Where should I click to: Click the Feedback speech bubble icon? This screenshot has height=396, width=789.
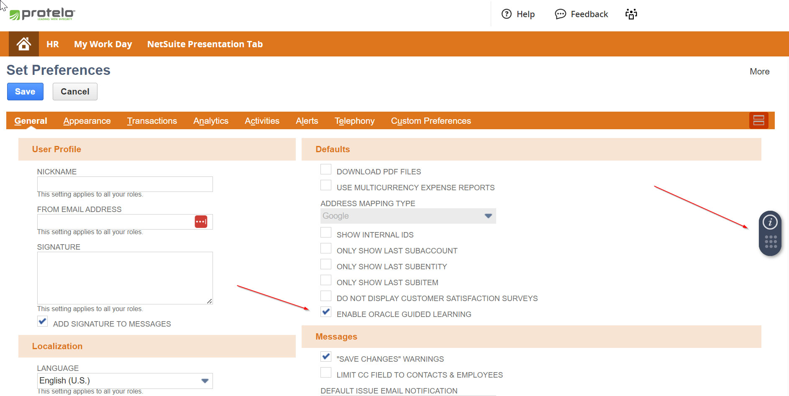pos(560,14)
